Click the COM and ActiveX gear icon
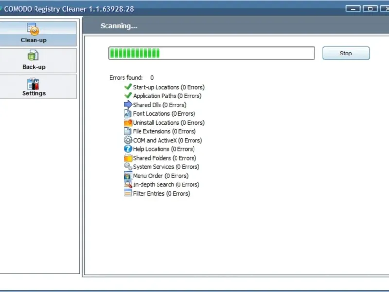 [x=128, y=140]
